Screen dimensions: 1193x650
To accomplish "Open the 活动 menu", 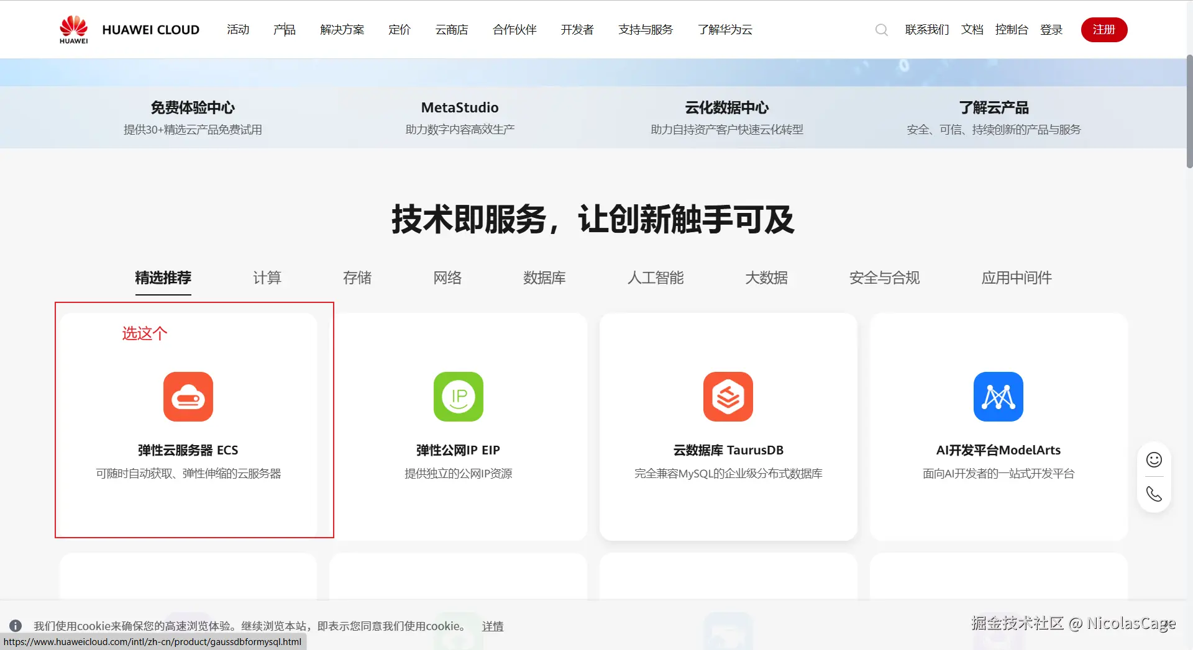I will click(x=238, y=30).
